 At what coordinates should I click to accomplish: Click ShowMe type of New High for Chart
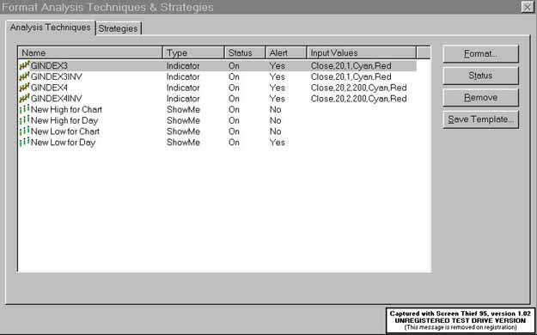(183, 110)
